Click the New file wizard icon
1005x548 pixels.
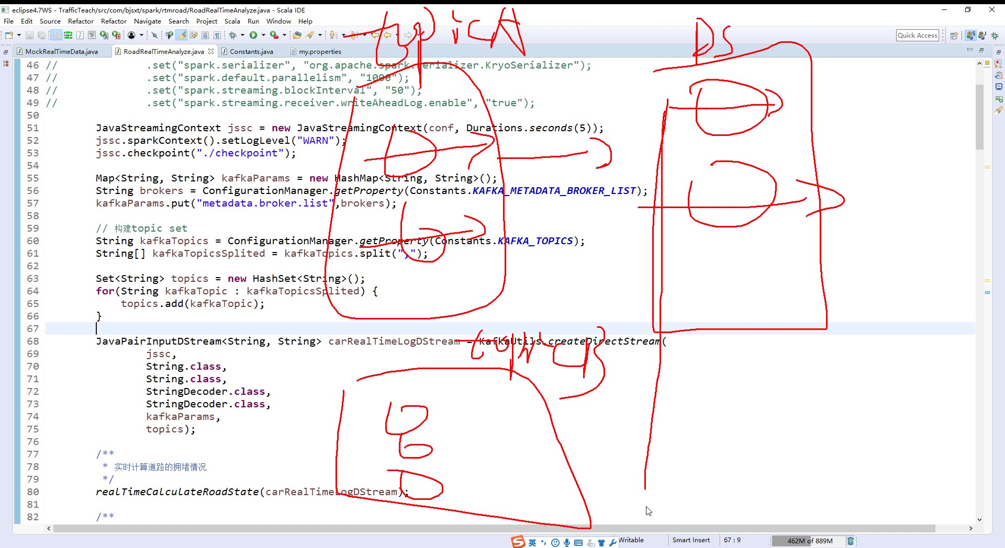8,35
